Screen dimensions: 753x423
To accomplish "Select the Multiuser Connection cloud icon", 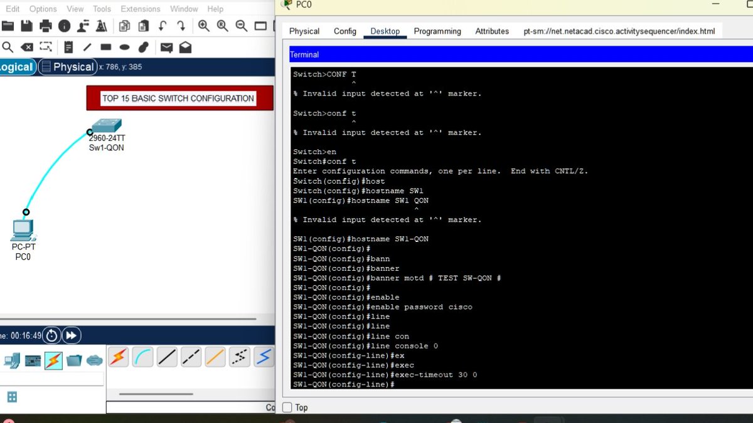I will click(x=94, y=360).
